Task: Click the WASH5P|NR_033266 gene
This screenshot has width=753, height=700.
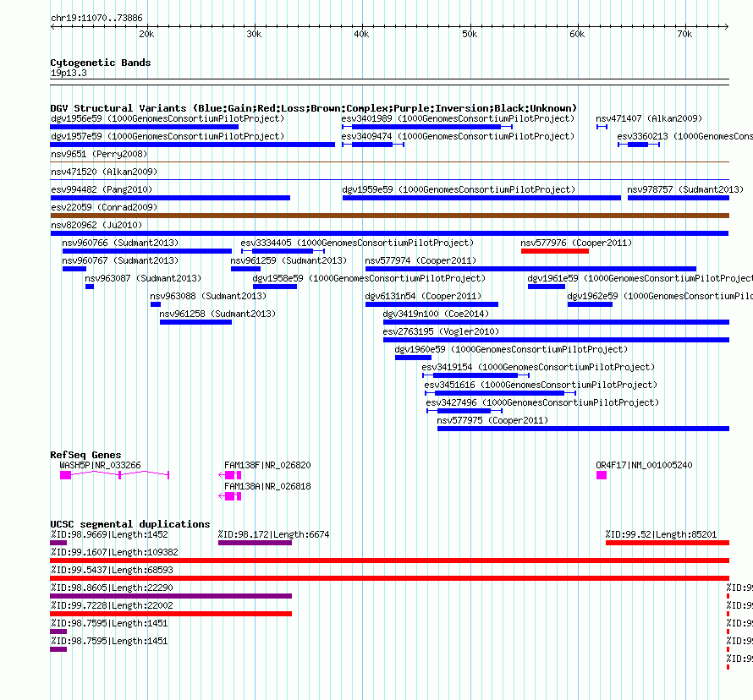Action: (114, 475)
